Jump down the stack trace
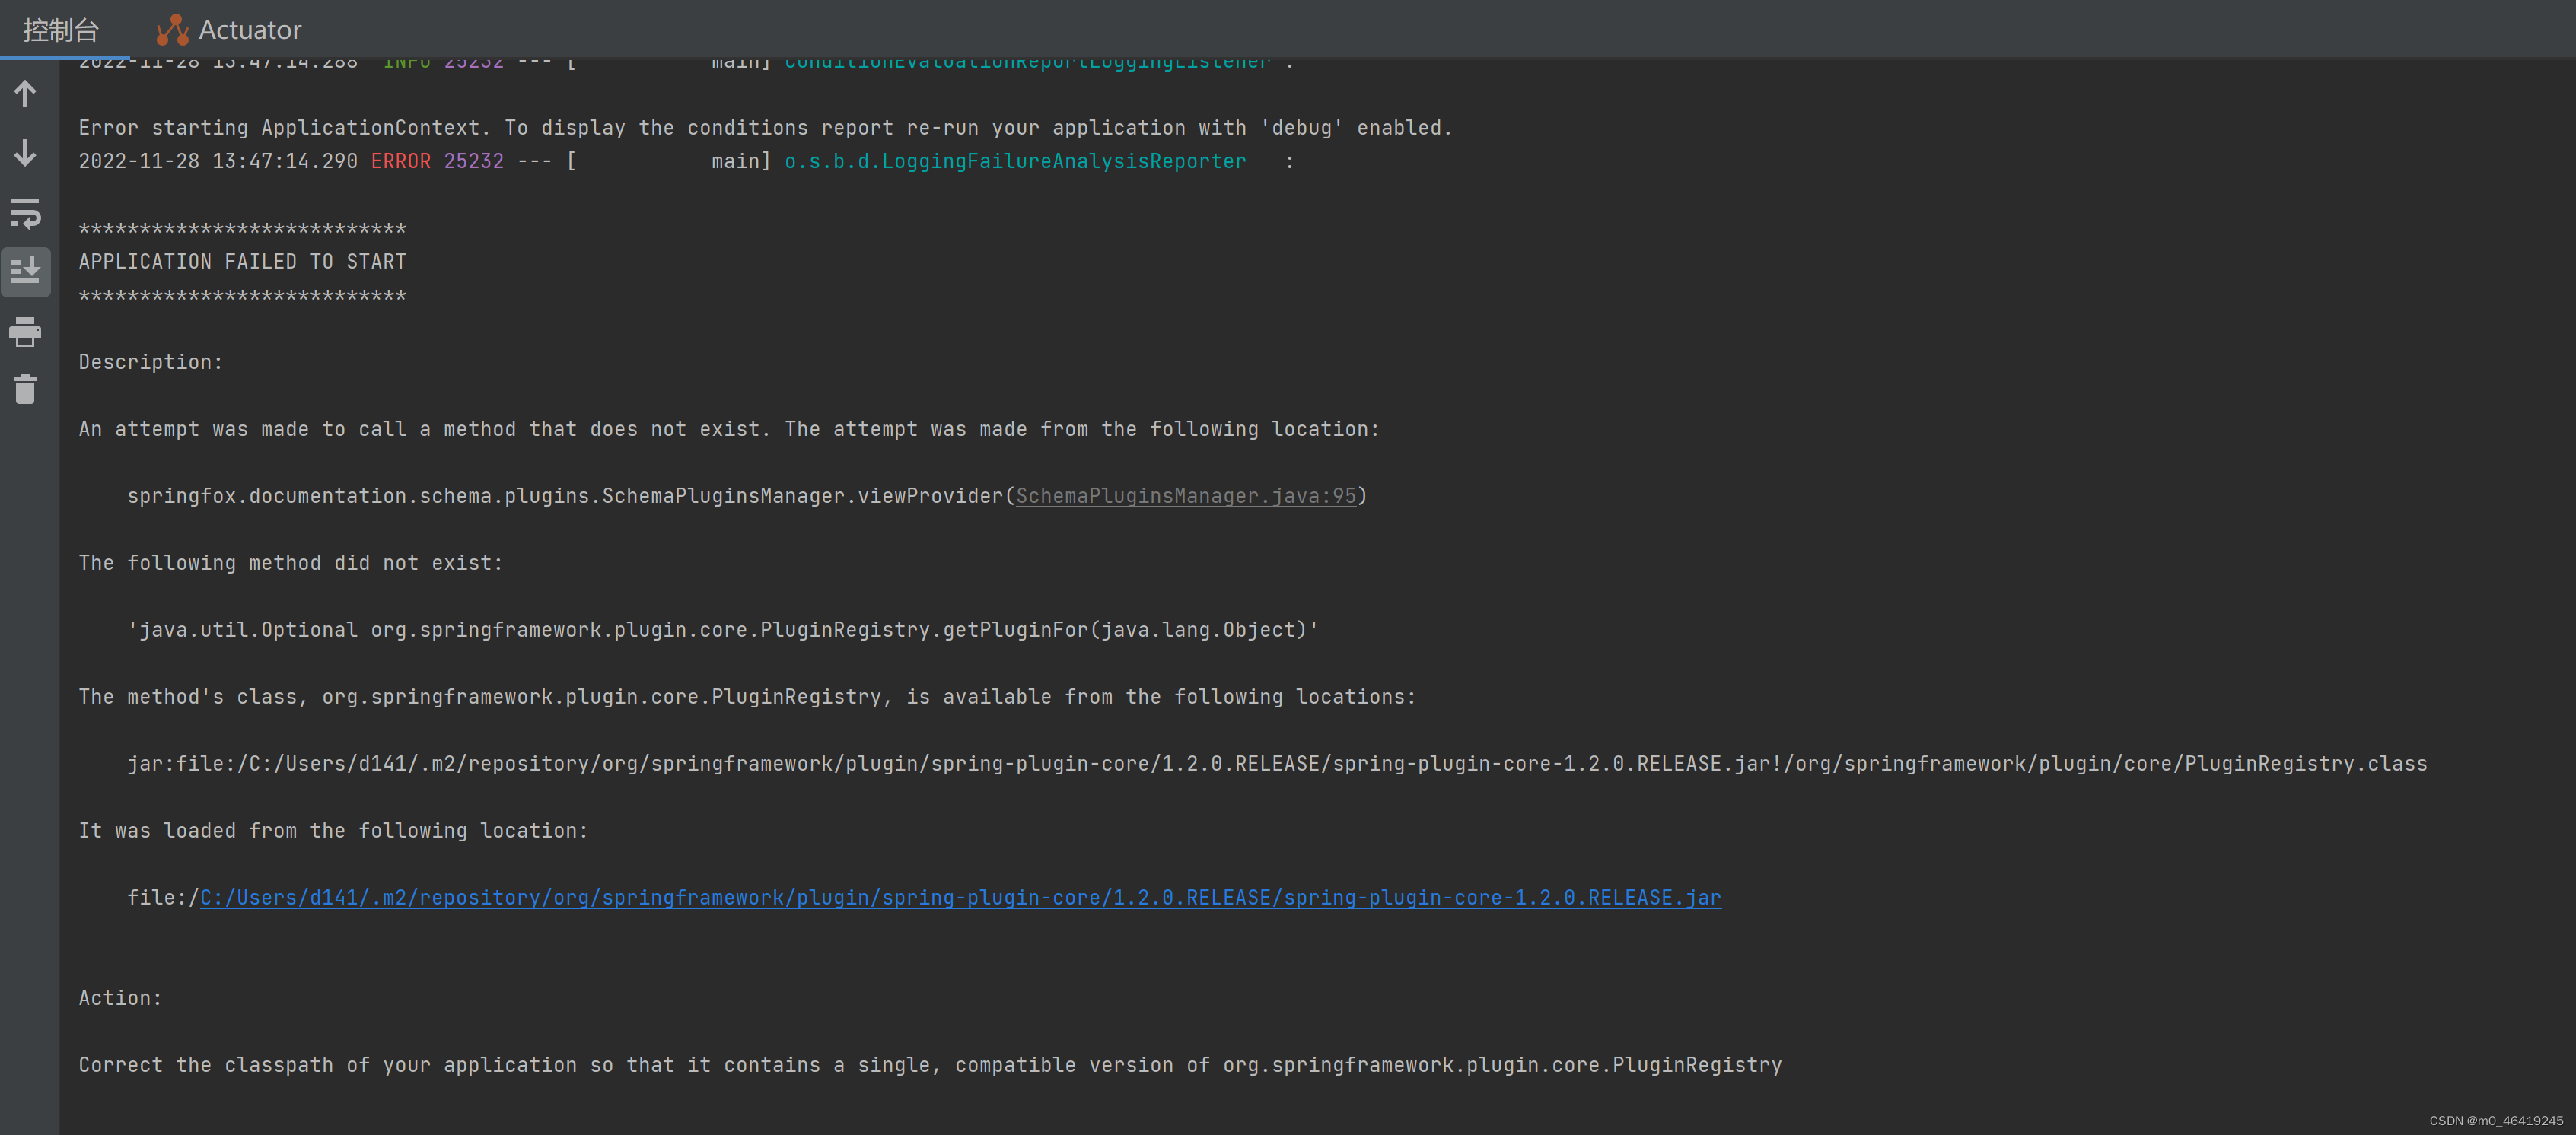 (25, 153)
